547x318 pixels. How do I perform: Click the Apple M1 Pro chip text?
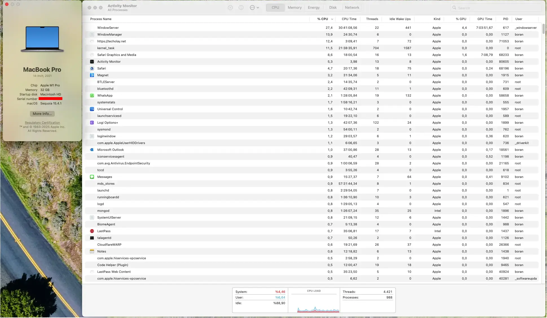click(x=50, y=85)
